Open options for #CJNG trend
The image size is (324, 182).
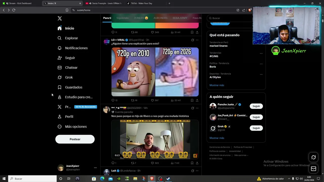pos(261,54)
